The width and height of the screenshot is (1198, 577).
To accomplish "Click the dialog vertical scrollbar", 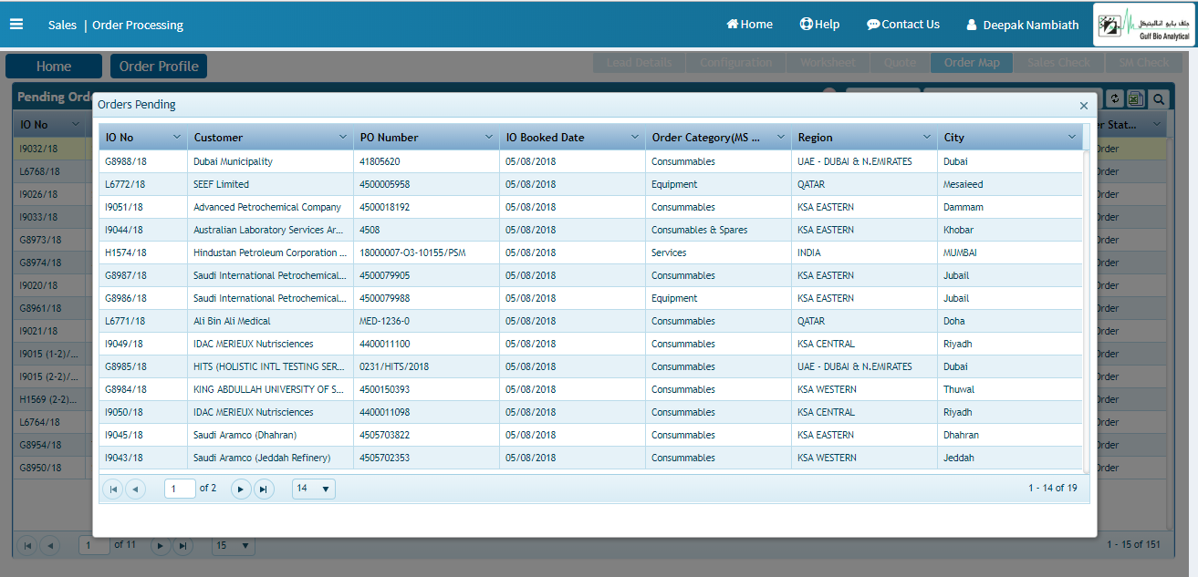I will coord(1086,310).
